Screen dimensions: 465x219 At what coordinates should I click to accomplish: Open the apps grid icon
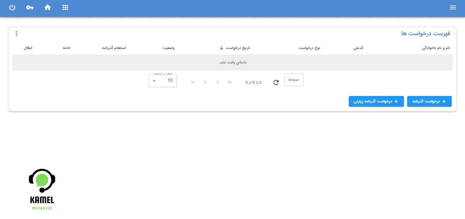coord(65,7)
